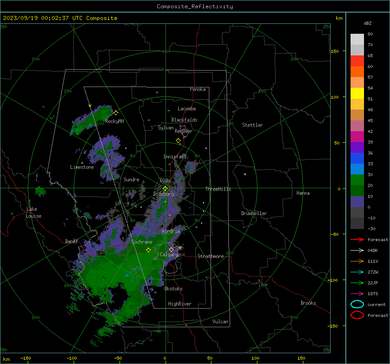Click the orange 111V arrow legend icon

pos(357,261)
